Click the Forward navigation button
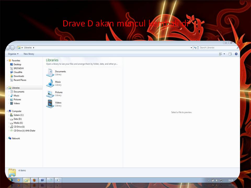Viewport: 251px width, 188px height. pos(12,48)
